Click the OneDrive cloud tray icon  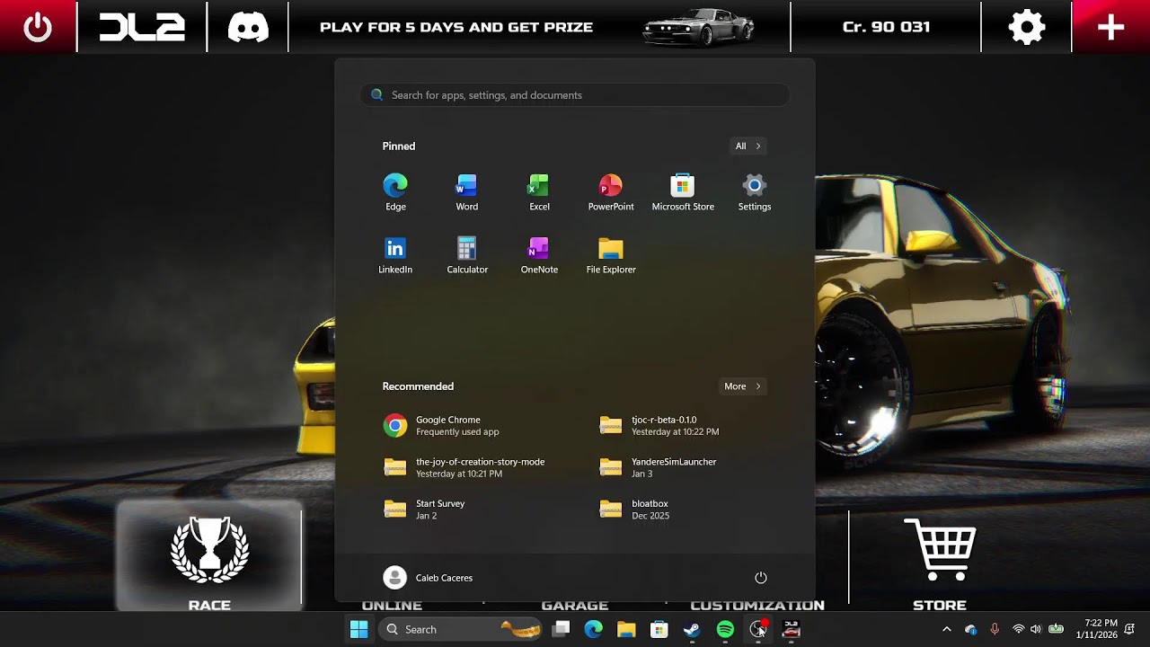[970, 629]
